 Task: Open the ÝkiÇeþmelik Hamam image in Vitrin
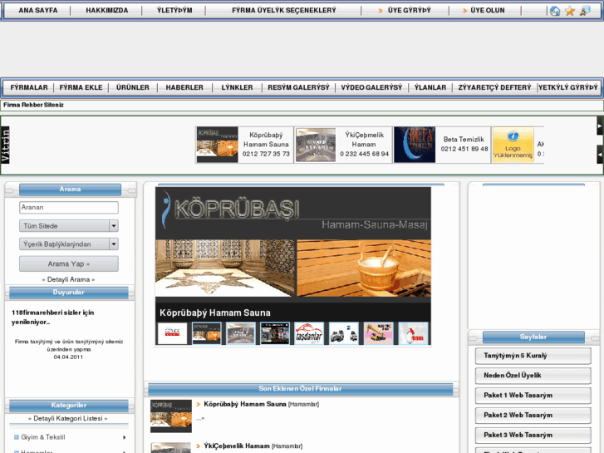pyautogui.click(x=316, y=145)
